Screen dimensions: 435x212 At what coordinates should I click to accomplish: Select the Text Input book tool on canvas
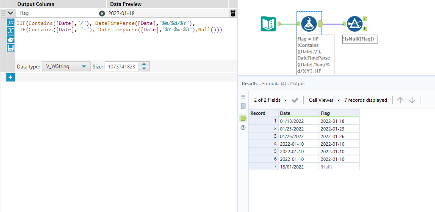[268, 24]
